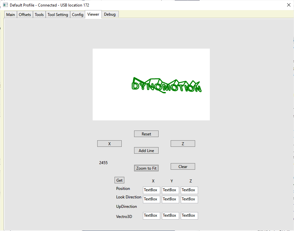This screenshot has width=294, height=231.
Task: Click the Z view button
Action: point(183,144)
